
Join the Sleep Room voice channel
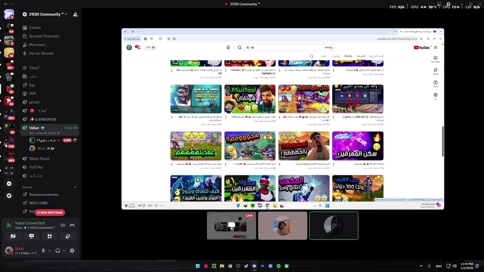coord(50,159)
